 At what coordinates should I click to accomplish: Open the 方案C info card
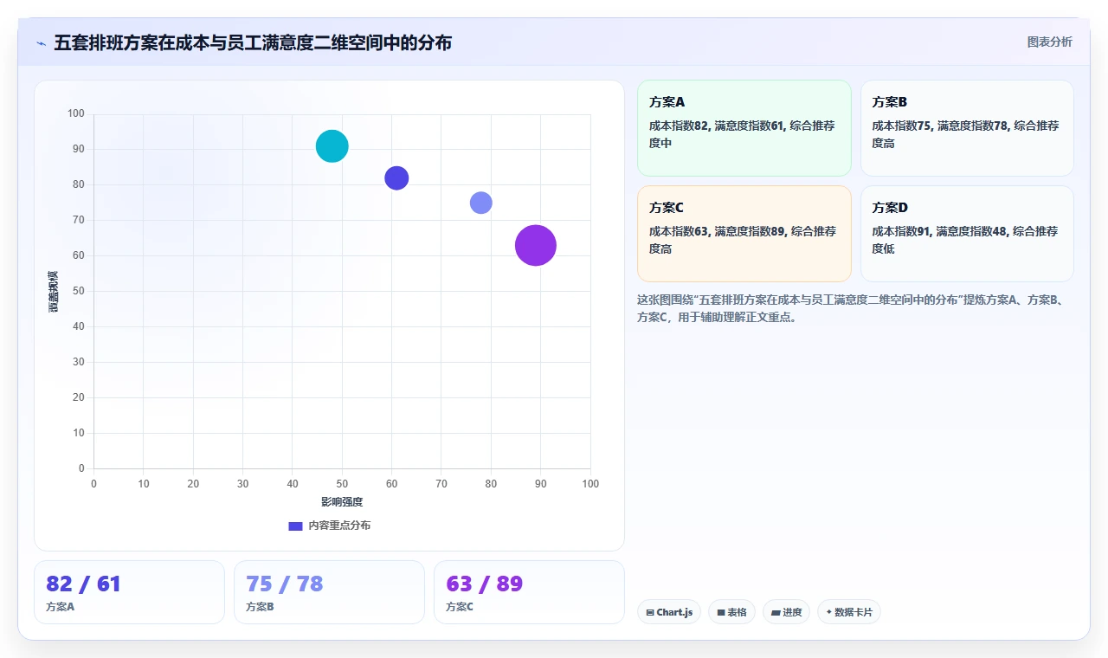pyautogui.click(x=744, y=234)
